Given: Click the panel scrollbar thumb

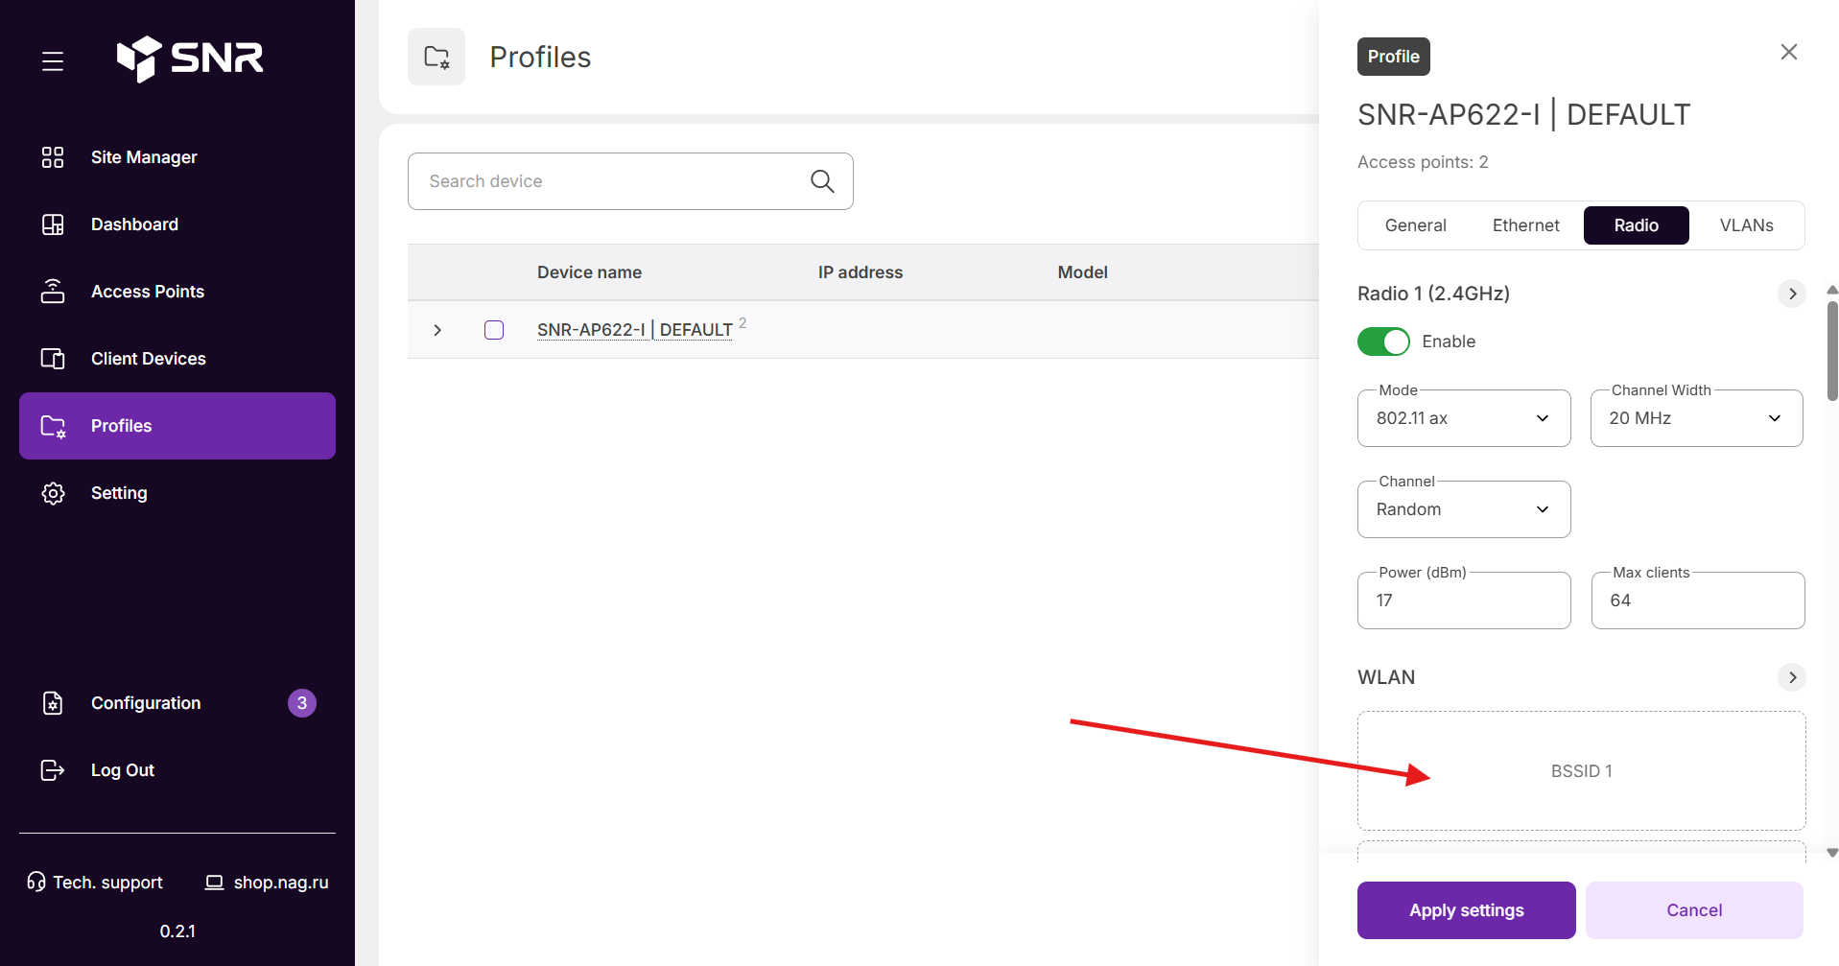Looking at the screenshot, I should coord(1832,351).
